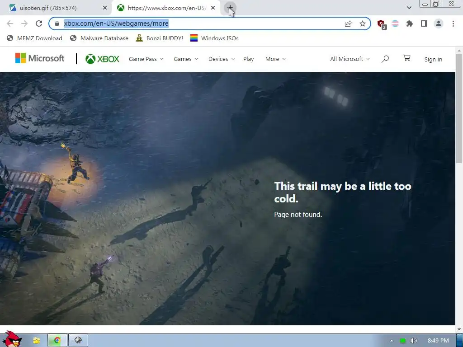This screenshot has height=347, width=463.
Task: Open the Malware Database bookmark
Action: [x=99, y=38]
